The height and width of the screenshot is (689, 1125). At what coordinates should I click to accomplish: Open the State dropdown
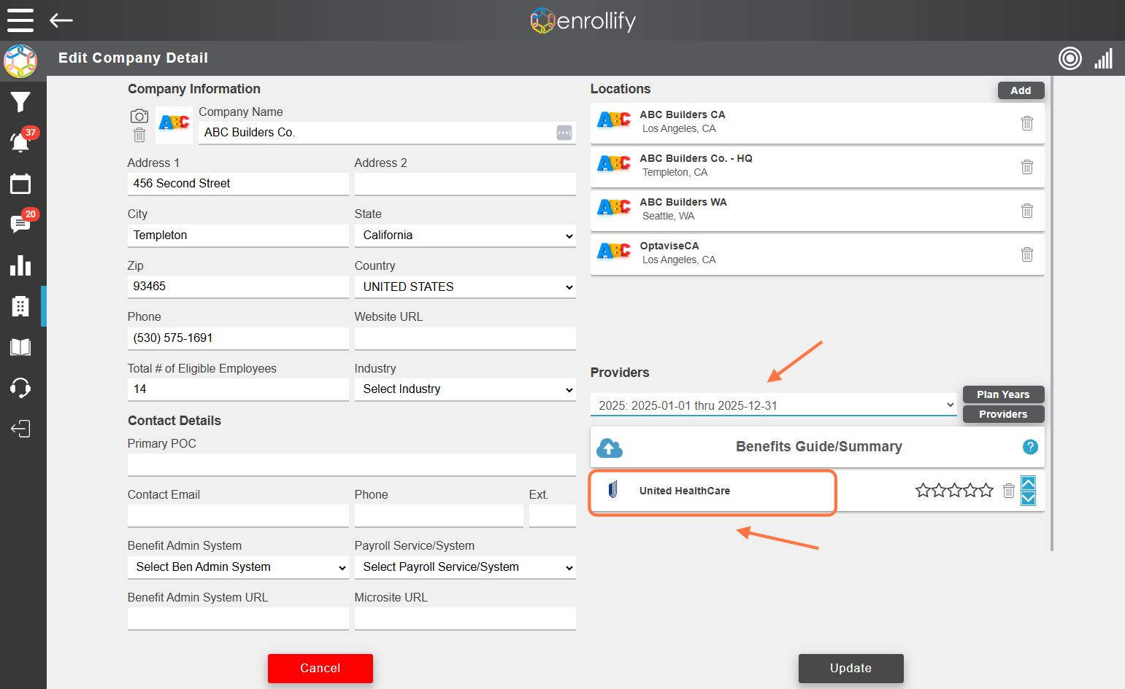465,235
